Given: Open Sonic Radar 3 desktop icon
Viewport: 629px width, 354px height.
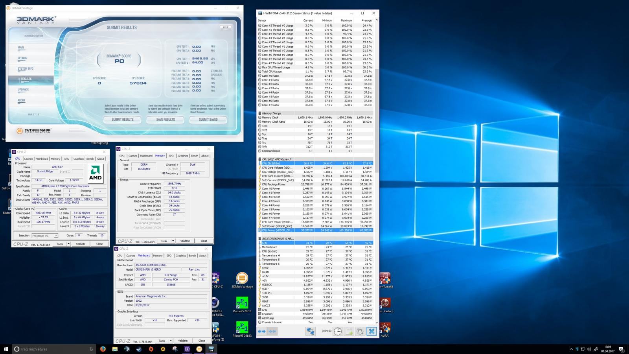Looking at the screenshot, I should pyautogui.click(x=385, y=305).
